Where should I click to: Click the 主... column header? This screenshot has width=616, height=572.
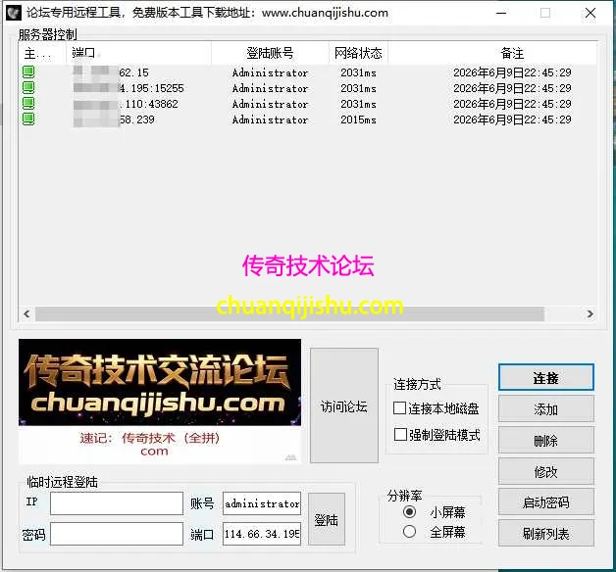(x=42, y=53)
